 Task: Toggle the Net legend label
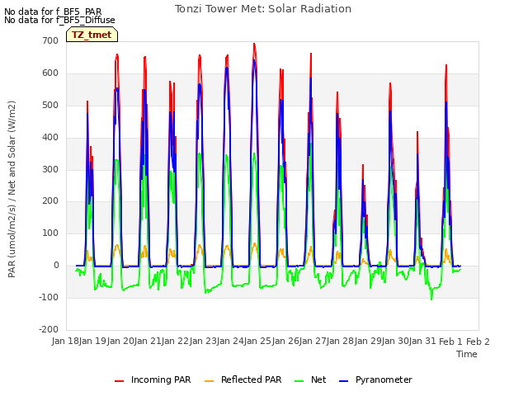pos(318,379)
